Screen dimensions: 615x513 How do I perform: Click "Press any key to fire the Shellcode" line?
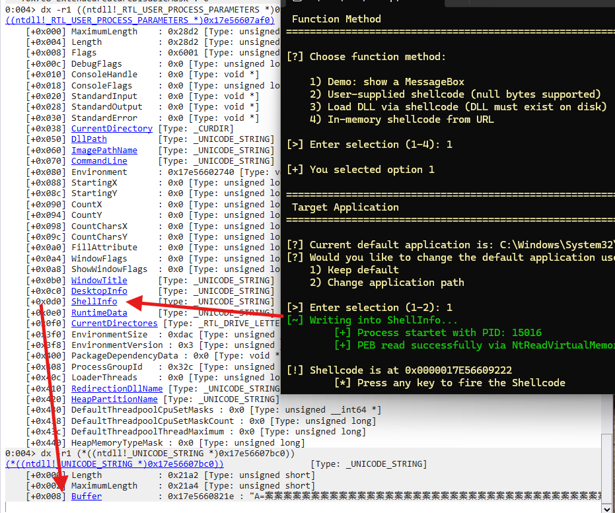coord(449,382)
